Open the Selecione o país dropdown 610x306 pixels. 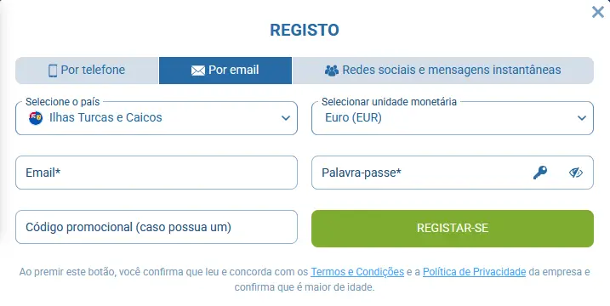coord(157,118)
